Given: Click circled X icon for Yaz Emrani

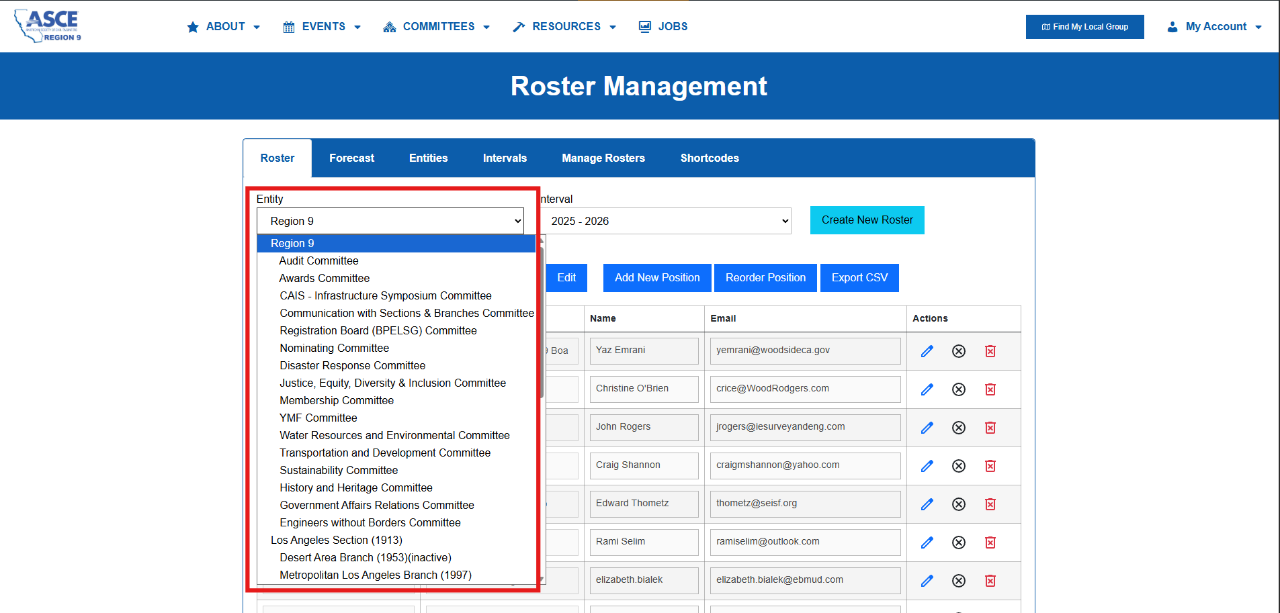Looking at the screenshot, I should coord(959,351).
